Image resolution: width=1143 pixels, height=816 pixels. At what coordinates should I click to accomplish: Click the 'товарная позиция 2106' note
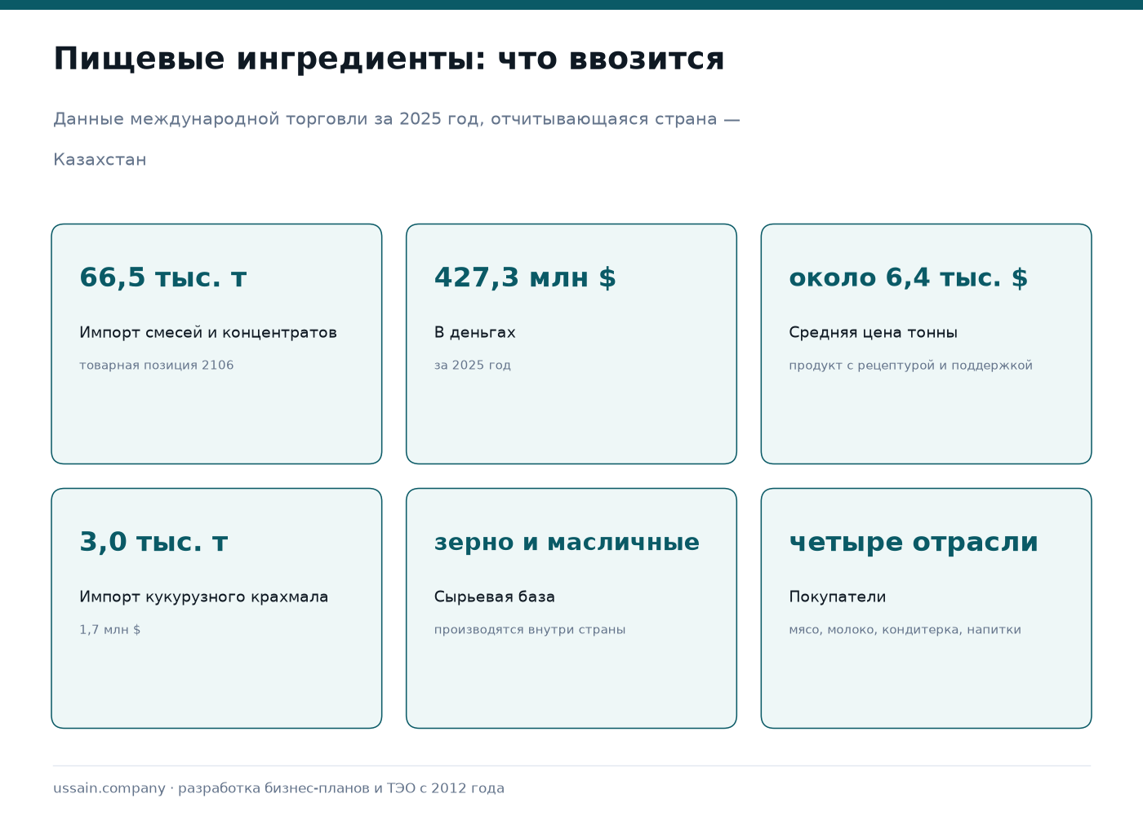point(157,366)
